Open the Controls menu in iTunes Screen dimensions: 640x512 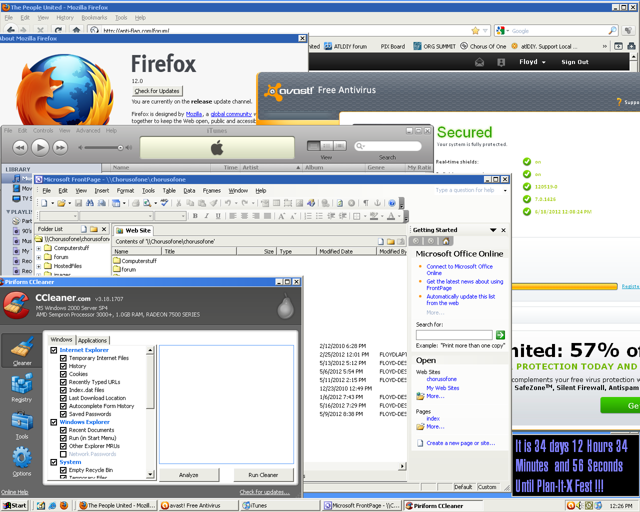(x=43, y=130)
